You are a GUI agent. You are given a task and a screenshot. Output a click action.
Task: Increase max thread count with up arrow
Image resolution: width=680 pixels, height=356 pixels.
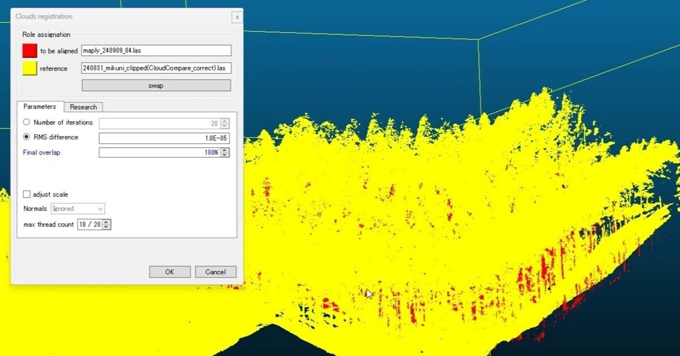tap(107, 222)
